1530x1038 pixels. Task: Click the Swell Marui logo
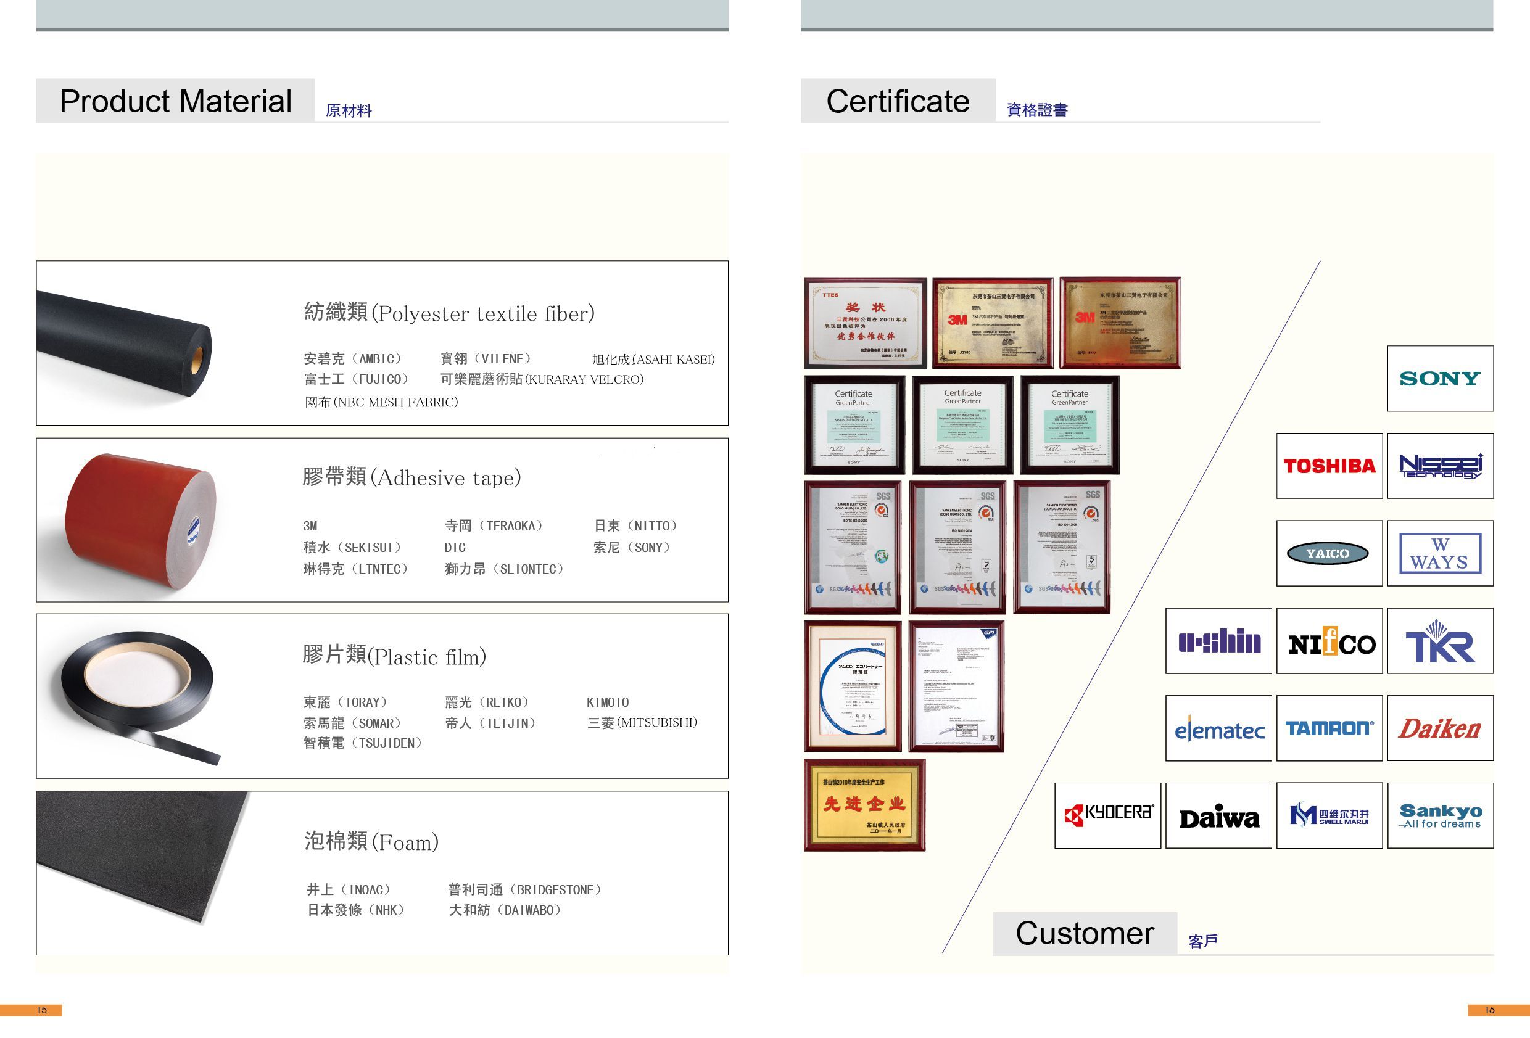tap(1329, 815)
